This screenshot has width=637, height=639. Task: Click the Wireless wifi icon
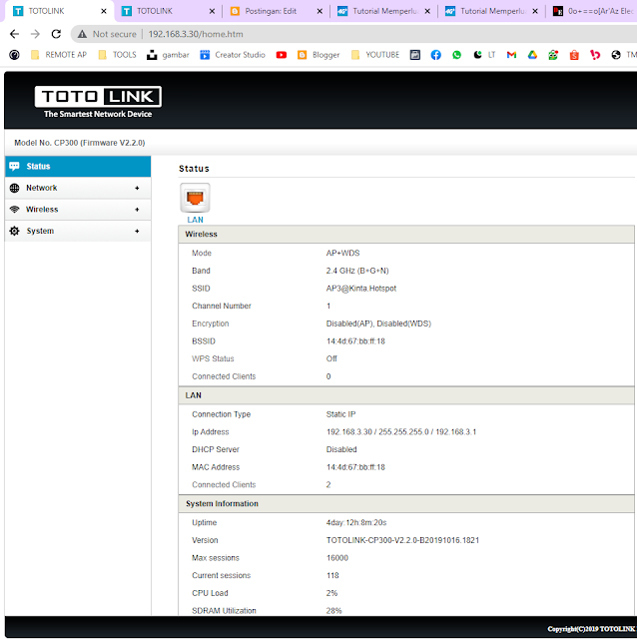14,210
